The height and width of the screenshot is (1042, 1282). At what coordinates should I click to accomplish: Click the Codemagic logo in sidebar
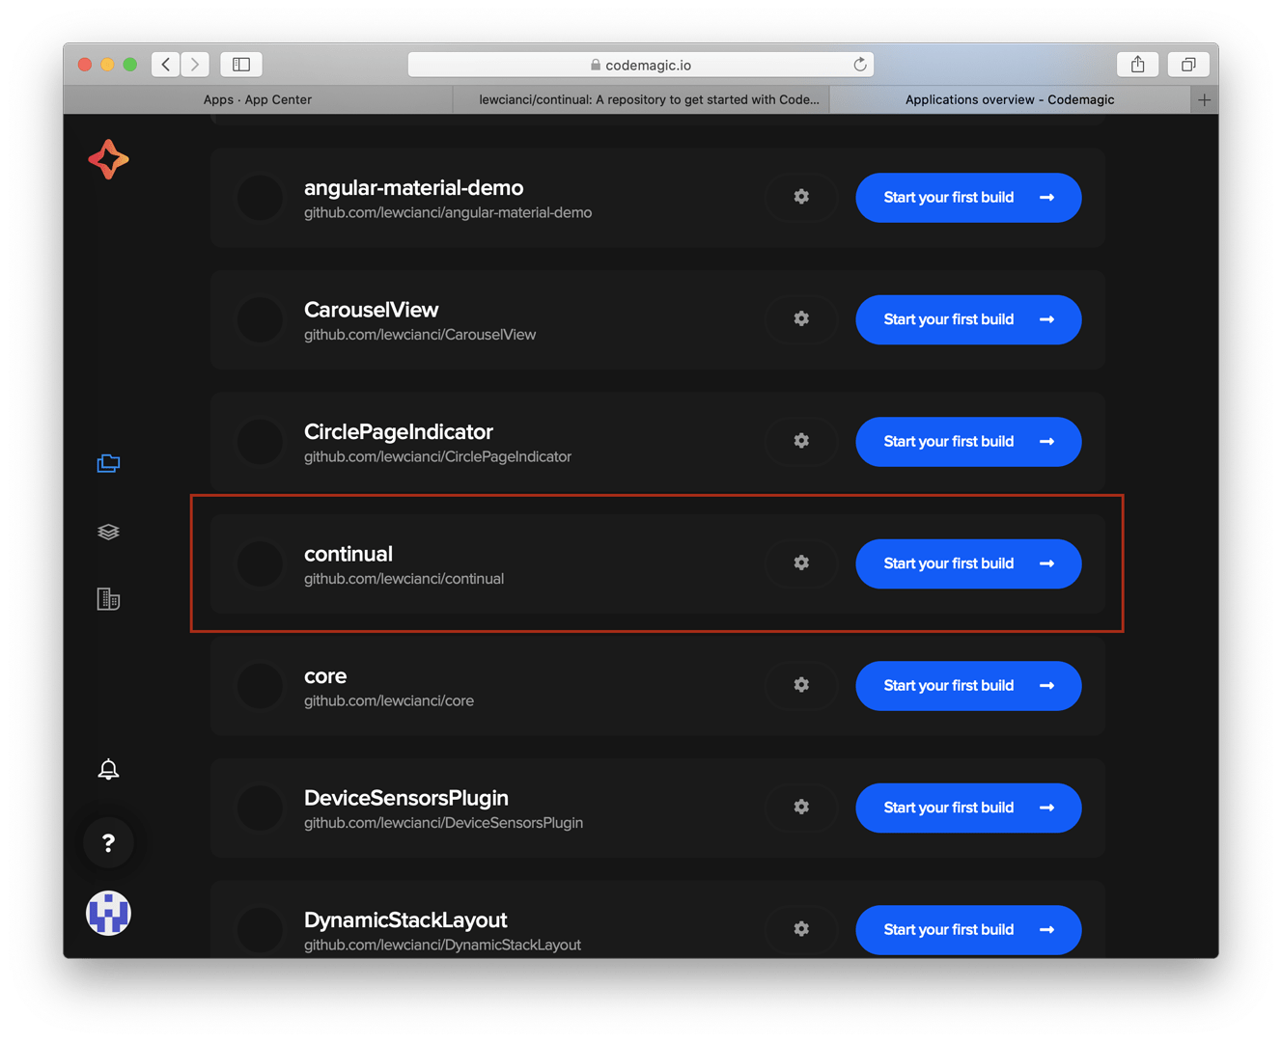(x=108, y=159)
